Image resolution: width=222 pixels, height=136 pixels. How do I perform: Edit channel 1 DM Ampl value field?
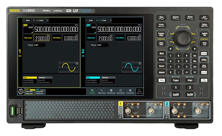[42, 38]
